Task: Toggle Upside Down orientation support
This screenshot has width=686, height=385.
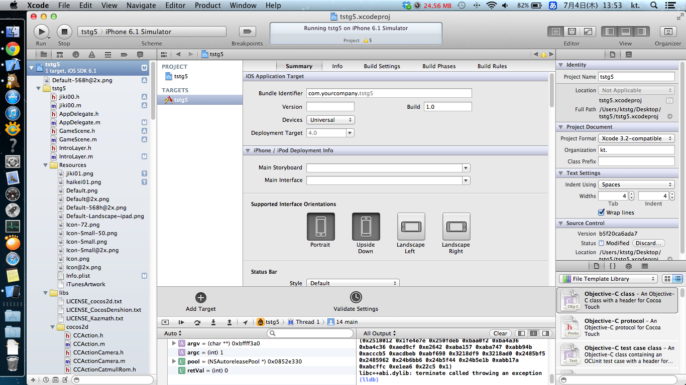Action: (366, 227)
